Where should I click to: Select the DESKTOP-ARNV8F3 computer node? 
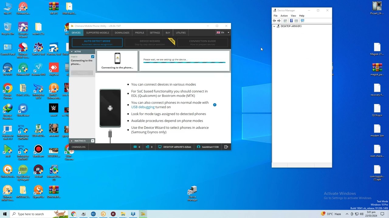click(x=291, y=26)
